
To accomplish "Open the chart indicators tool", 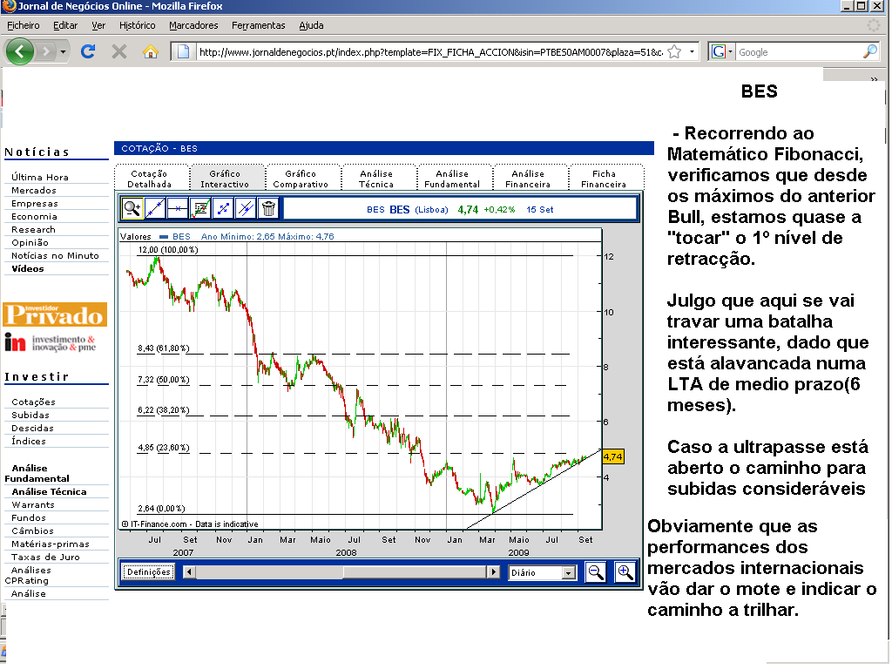I will click(x=200, y=209).
